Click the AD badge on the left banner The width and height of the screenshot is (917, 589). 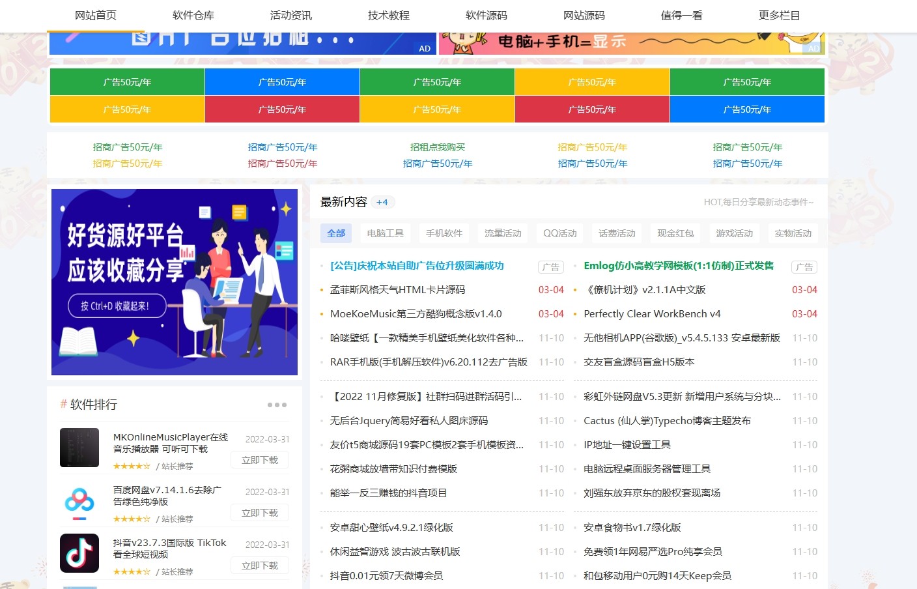[x=425, y=48]
